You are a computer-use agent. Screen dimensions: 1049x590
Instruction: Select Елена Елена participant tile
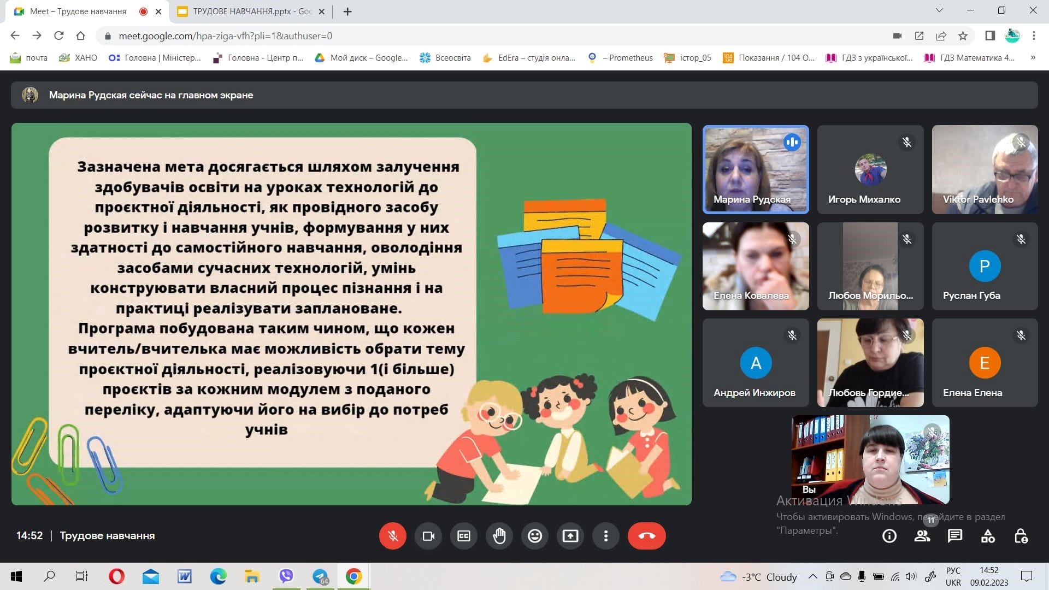click(985, 363)
